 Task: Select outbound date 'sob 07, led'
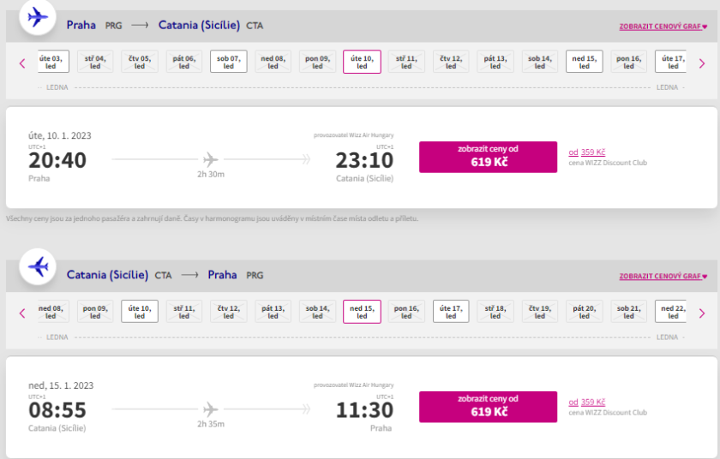point(229,63)
